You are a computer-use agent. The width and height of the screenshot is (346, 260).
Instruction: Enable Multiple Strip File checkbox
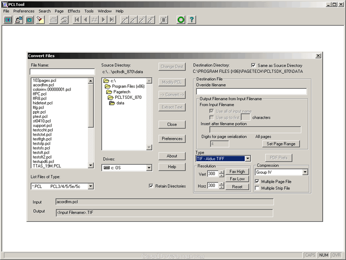[x=257, y=188]
